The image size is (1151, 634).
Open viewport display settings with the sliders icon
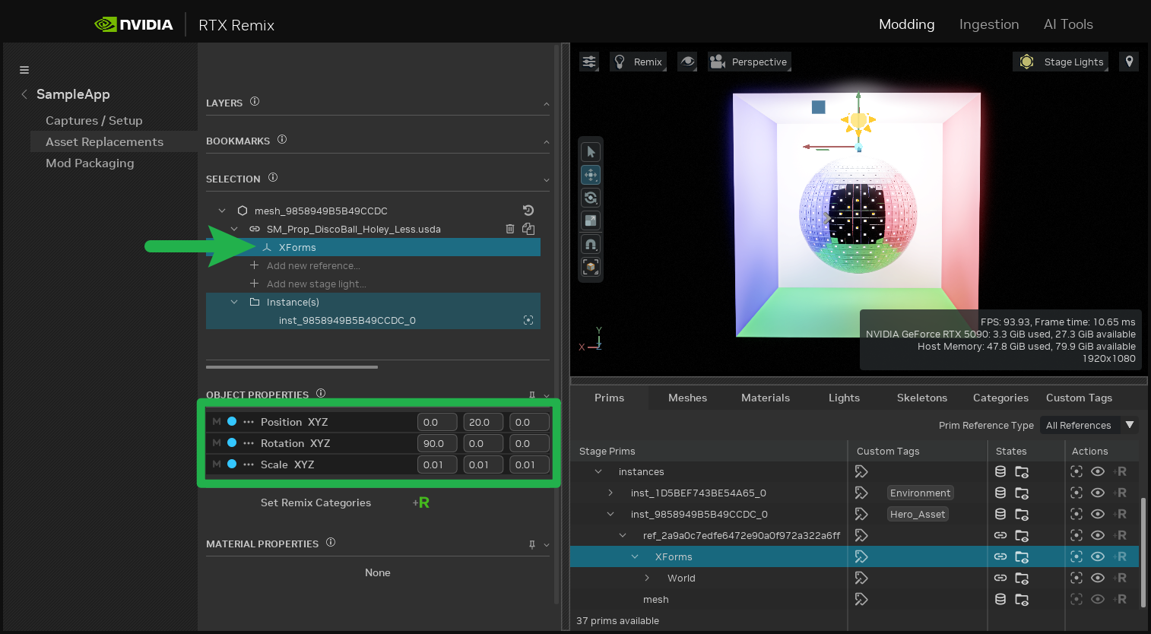(x=588, y=62)
